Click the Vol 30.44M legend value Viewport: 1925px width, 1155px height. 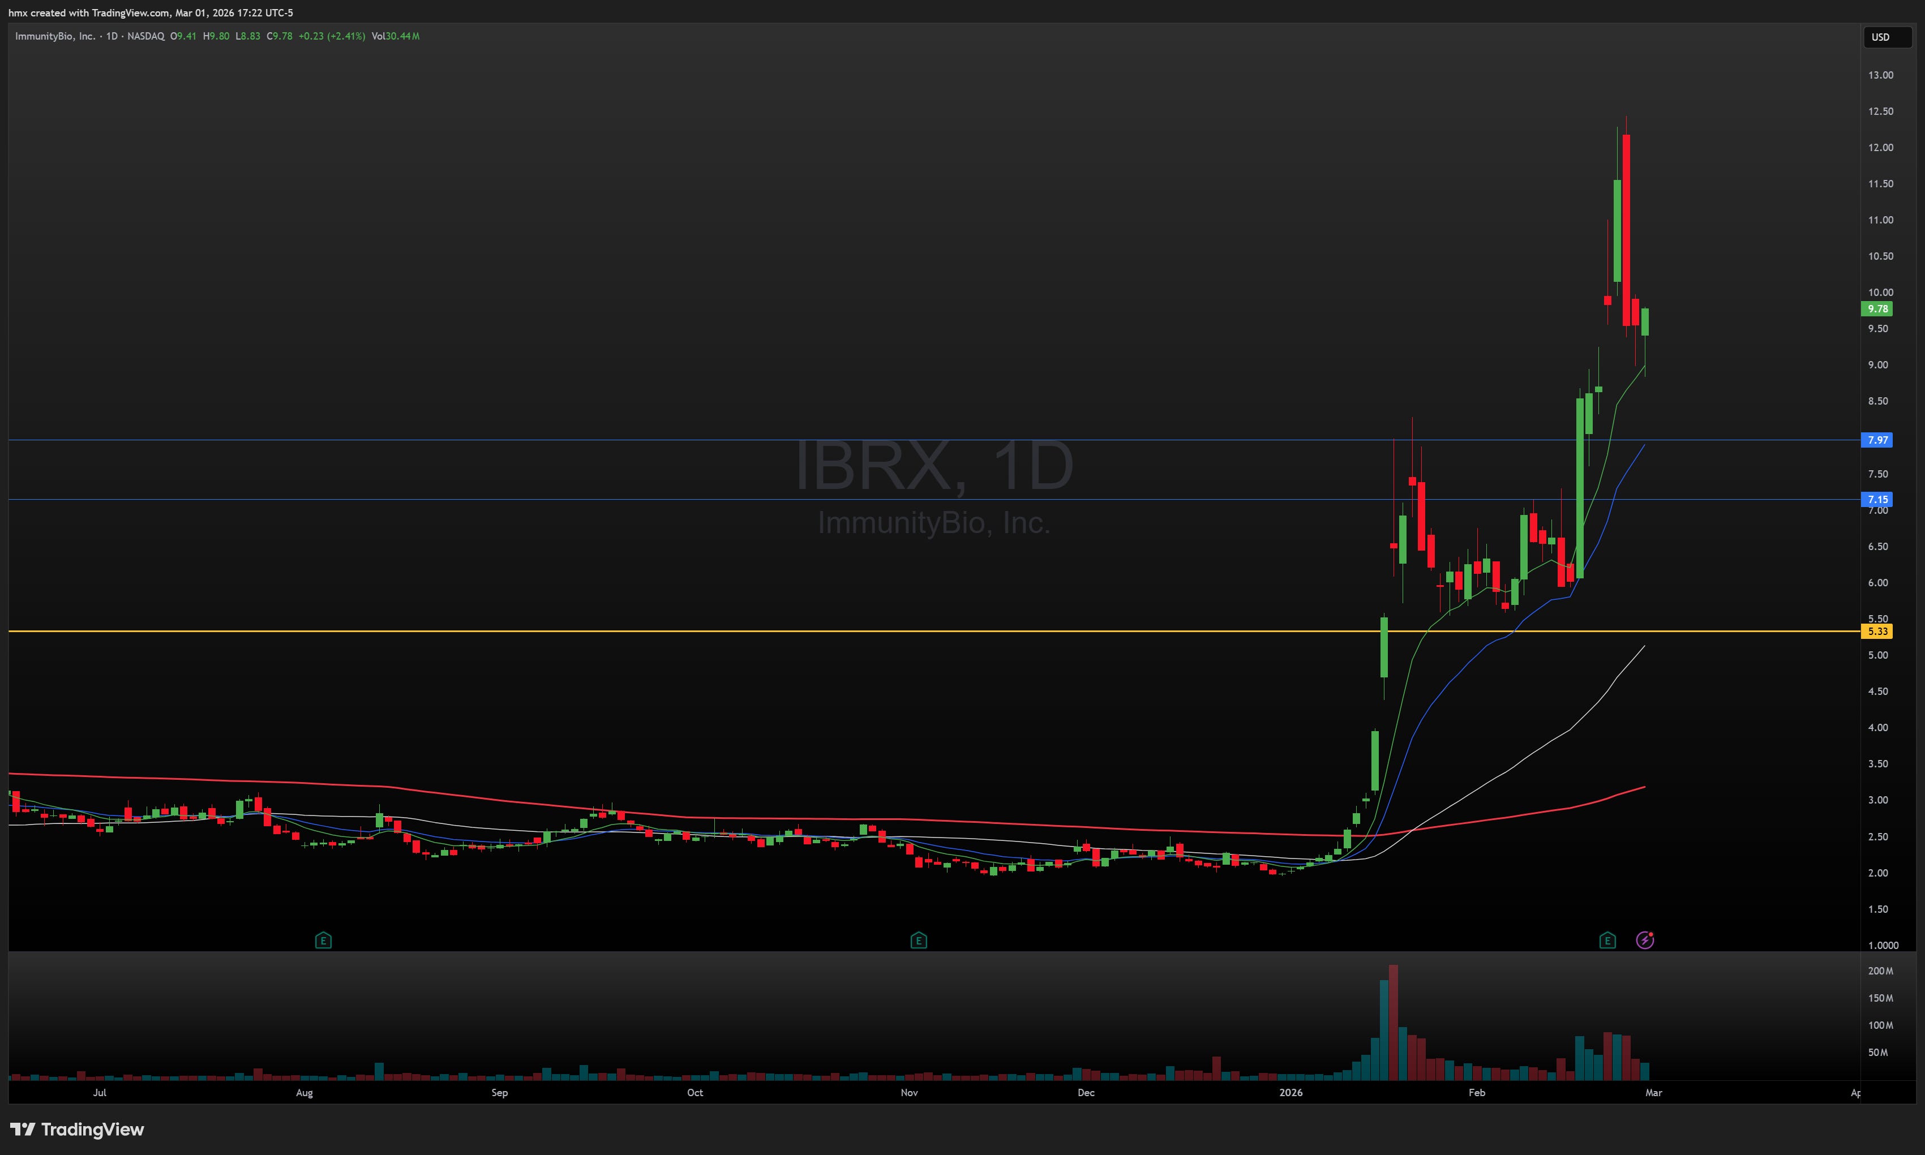click(396, 36)
